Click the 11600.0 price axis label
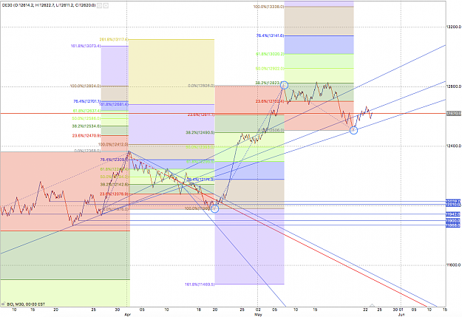 pyautogui.click(x=453, y=265)
